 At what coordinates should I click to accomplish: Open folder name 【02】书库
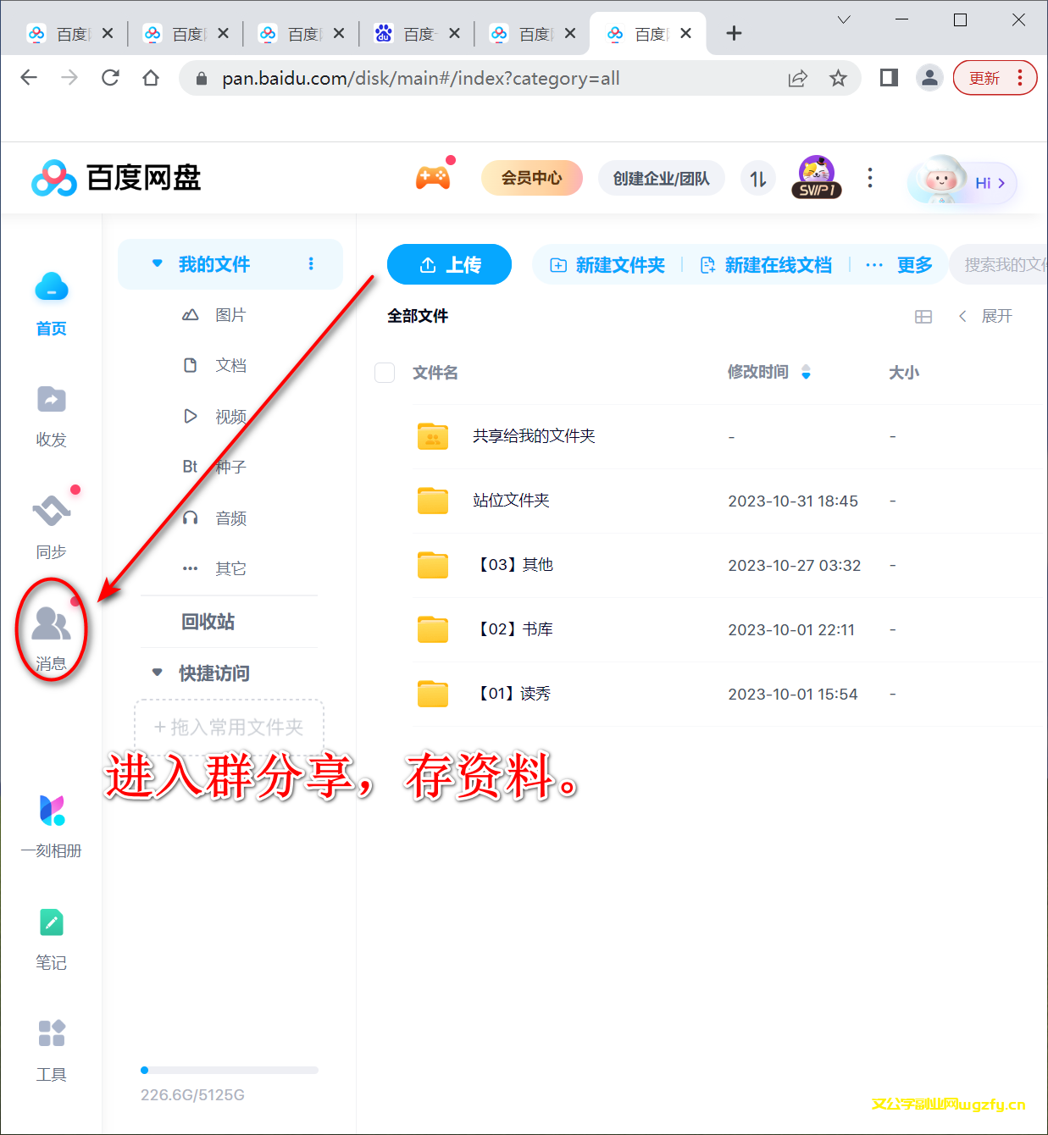516,629
